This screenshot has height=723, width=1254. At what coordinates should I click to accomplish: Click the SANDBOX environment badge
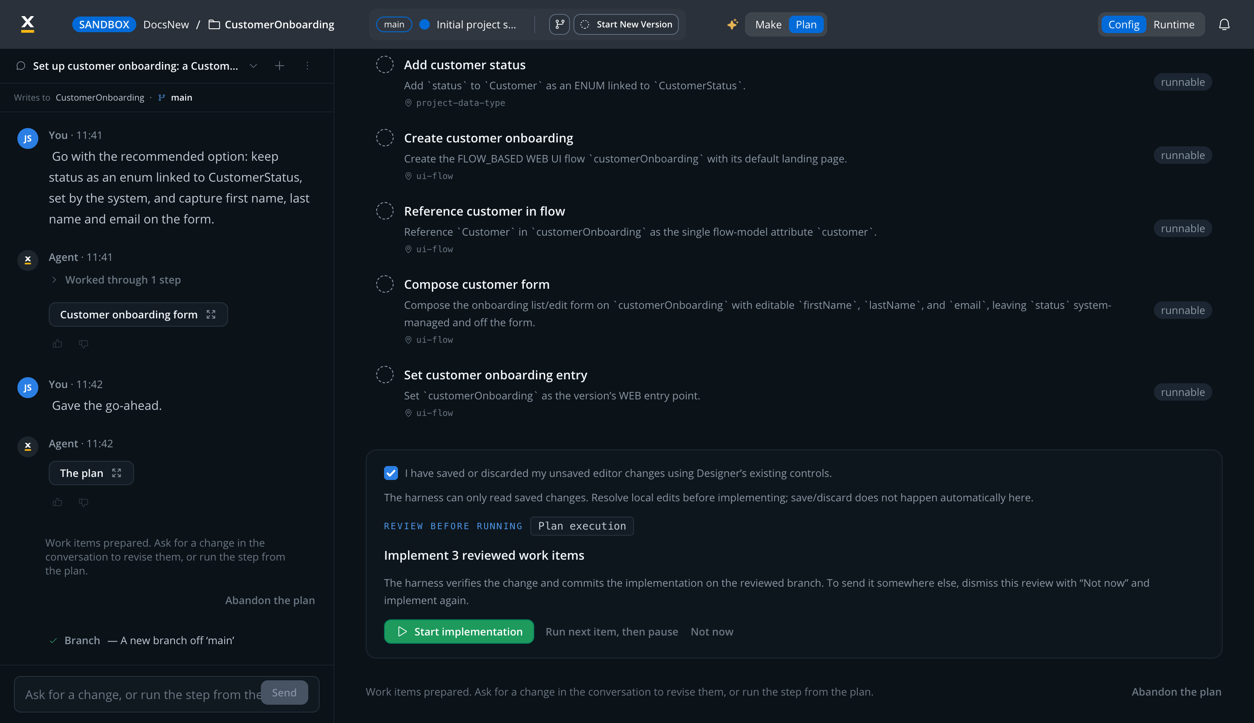click(x=104, y=24)
